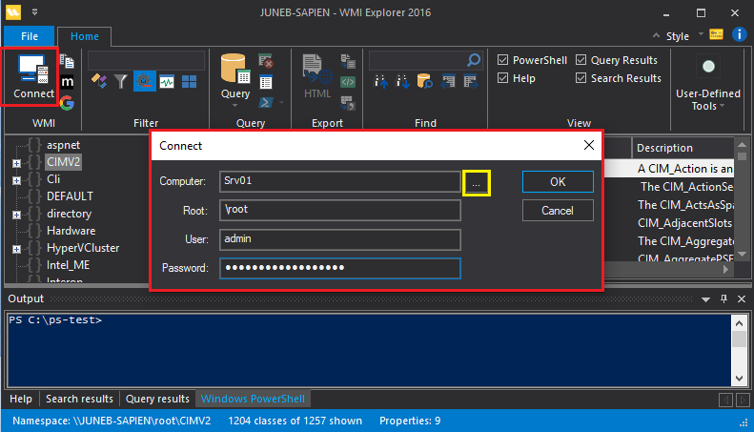Click OK in the Connect dialog

tap(558, 182)
